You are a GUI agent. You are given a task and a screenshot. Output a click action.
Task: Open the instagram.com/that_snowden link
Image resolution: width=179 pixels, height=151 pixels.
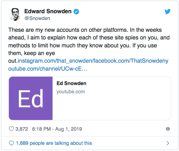[x=55, y=61]
